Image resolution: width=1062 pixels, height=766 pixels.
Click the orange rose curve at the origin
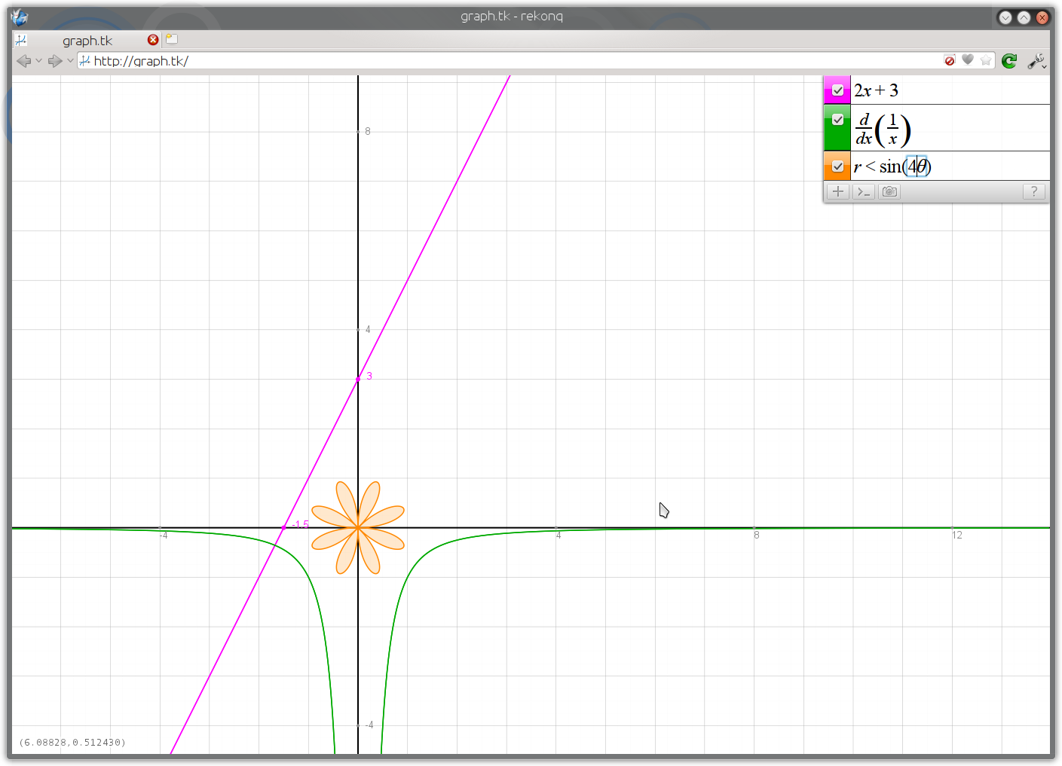[358, 528]
